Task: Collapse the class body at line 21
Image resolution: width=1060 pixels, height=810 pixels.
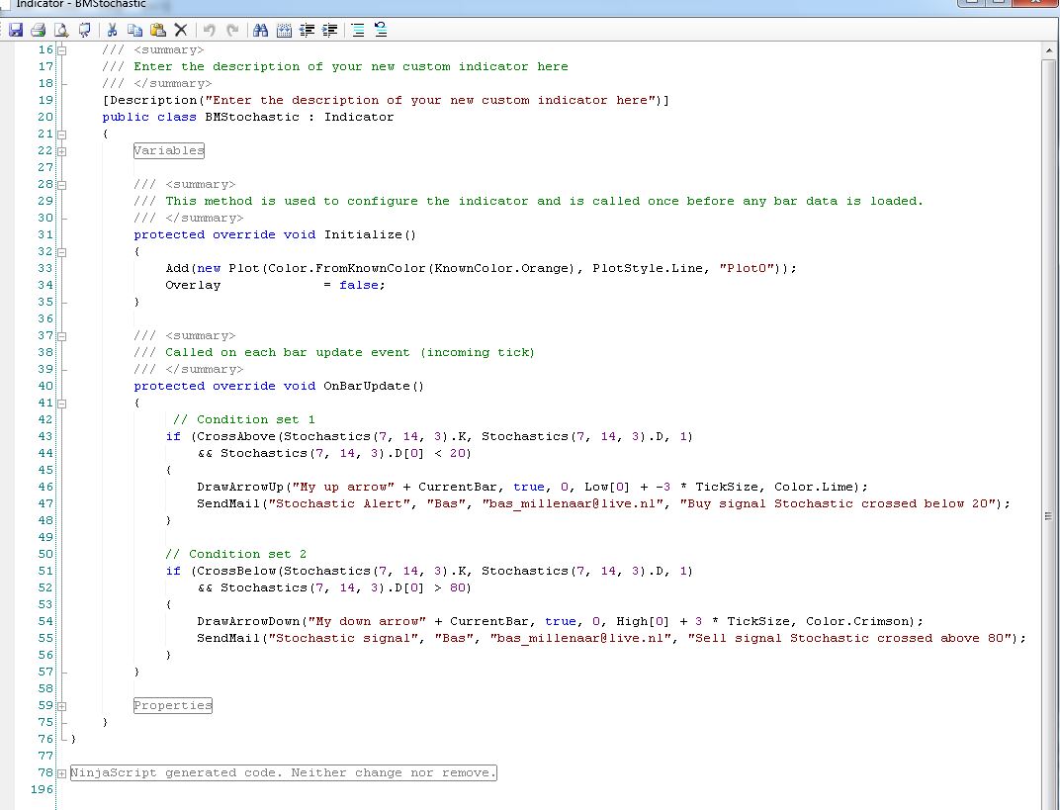Action: [61, 135]
